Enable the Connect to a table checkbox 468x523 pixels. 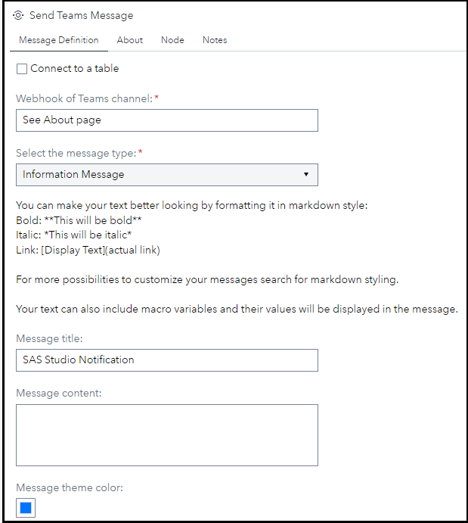(22, 69)
